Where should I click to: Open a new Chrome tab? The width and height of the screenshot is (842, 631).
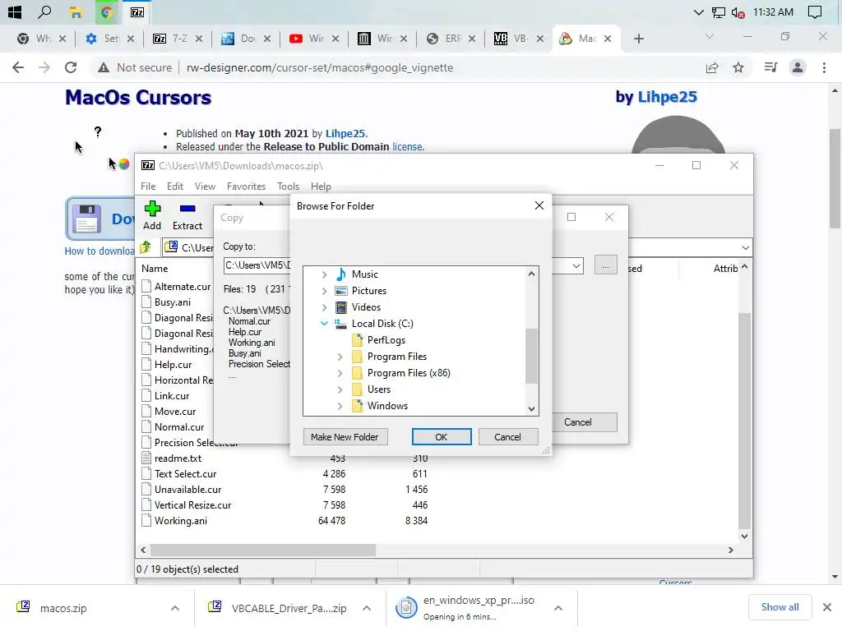[638, 39]
